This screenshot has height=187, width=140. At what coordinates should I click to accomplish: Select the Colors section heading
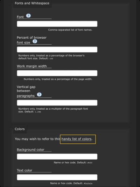[x=20, y=129]
